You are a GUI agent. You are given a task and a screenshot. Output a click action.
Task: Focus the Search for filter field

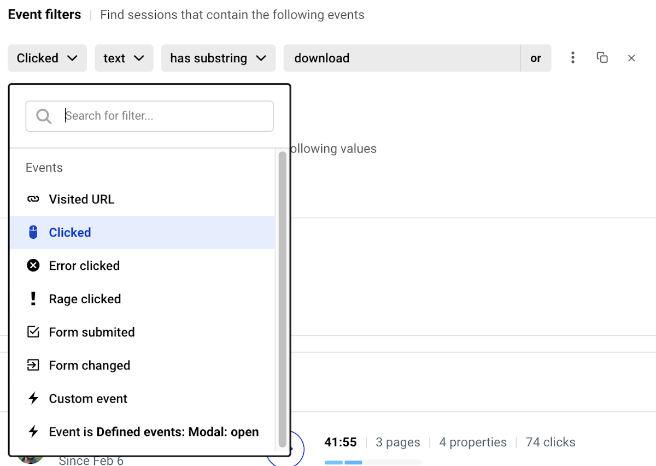pos(164,116)
